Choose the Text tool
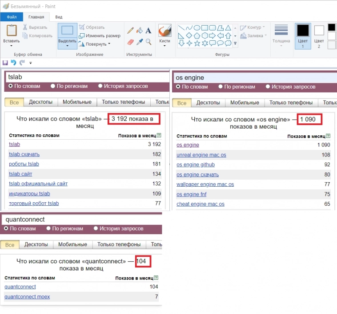Screen dimensions: 337x314 point(148,31)
